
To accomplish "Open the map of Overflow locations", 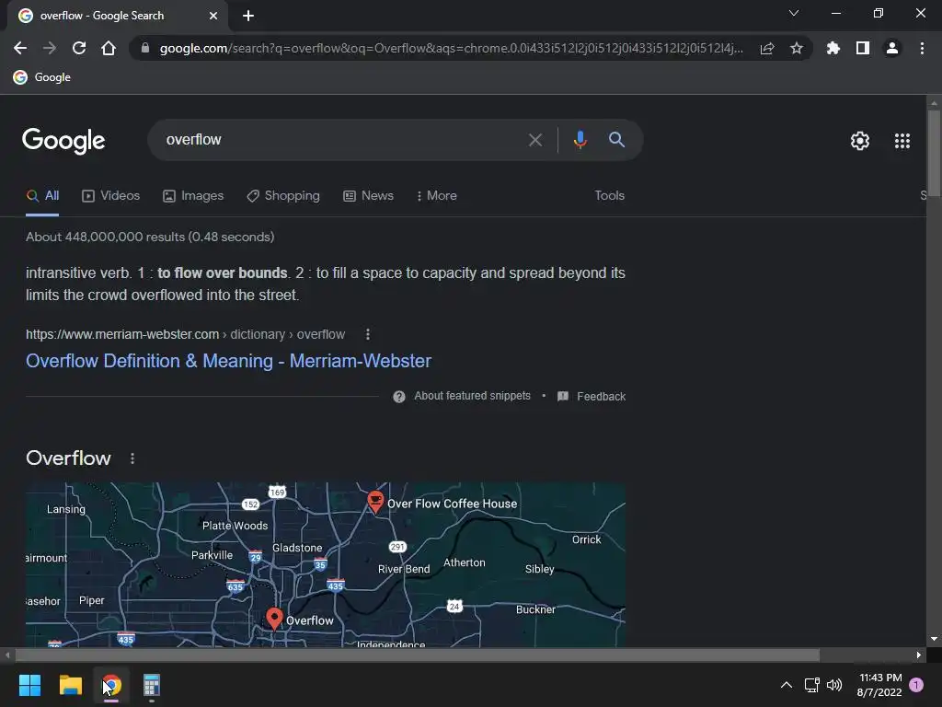I will [x=326, y=564].
